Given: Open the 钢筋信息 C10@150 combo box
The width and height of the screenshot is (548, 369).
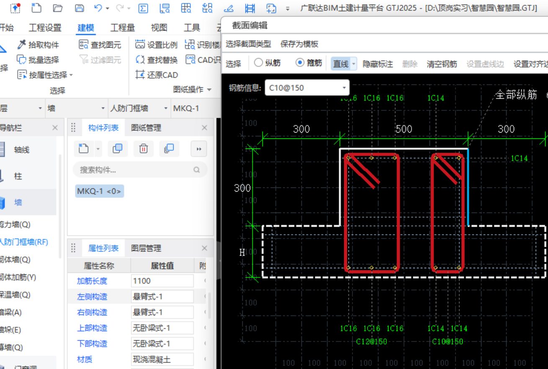Looking at the screenshot, I should [x=307, y=88].
